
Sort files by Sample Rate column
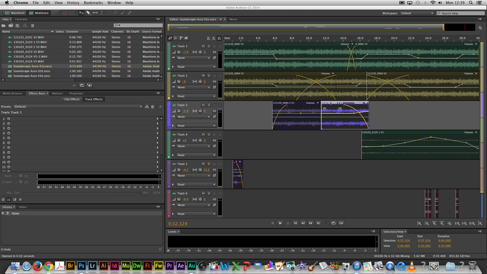click(100, 31)
